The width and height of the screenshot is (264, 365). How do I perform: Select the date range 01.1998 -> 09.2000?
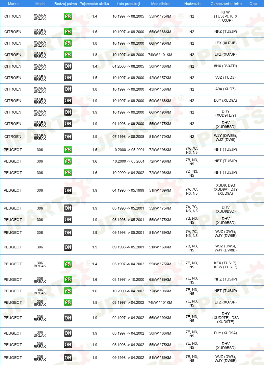pyautogui.click(x=128, y=124)
